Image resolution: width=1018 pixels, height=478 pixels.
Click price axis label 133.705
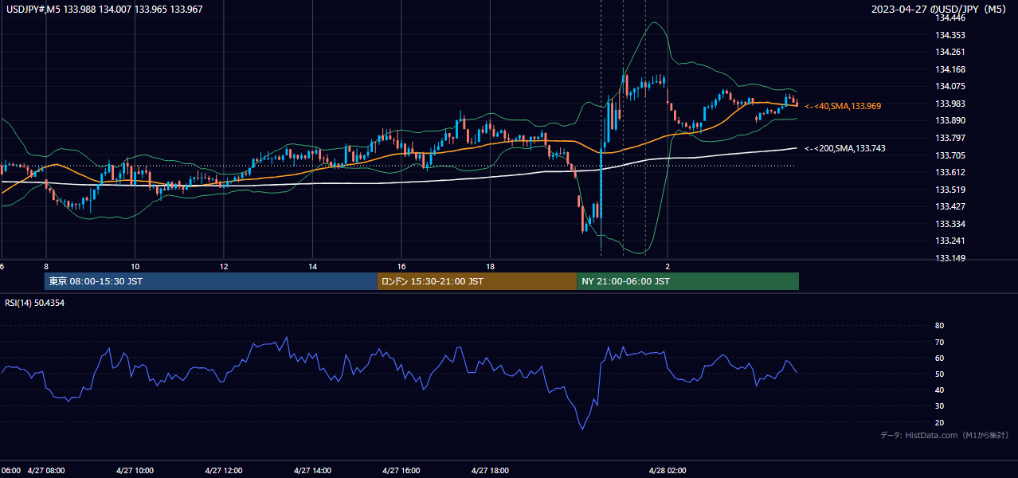coord(951,155)
